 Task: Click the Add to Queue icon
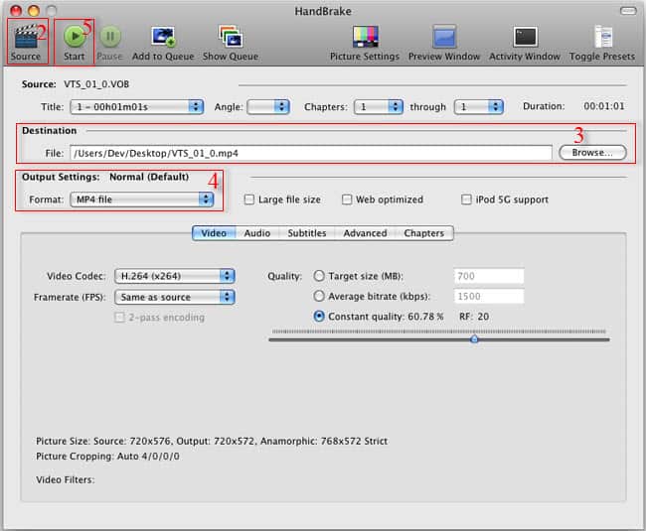tap(163, 37)
